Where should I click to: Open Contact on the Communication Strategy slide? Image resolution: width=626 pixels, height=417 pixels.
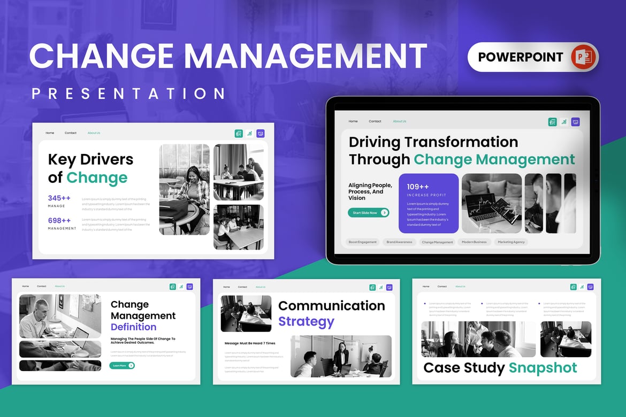[242, 287]
